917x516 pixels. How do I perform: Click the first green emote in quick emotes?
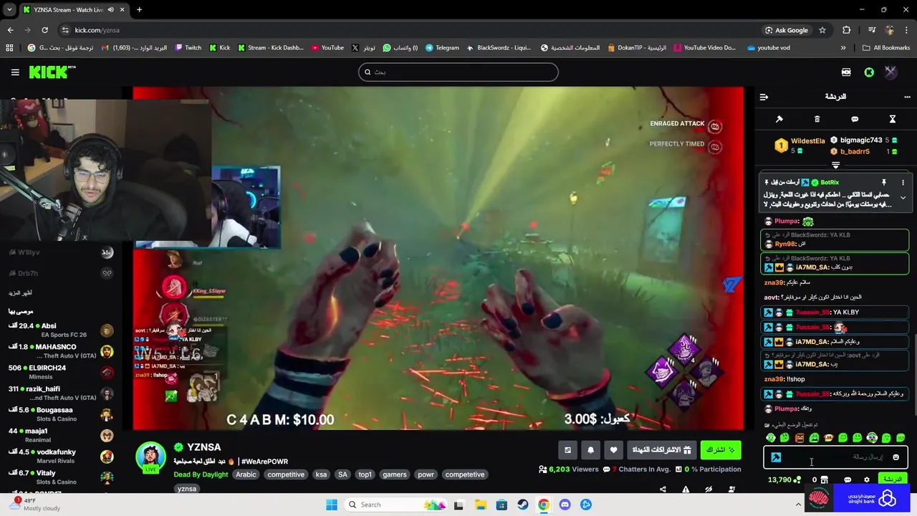pos(771,438)
